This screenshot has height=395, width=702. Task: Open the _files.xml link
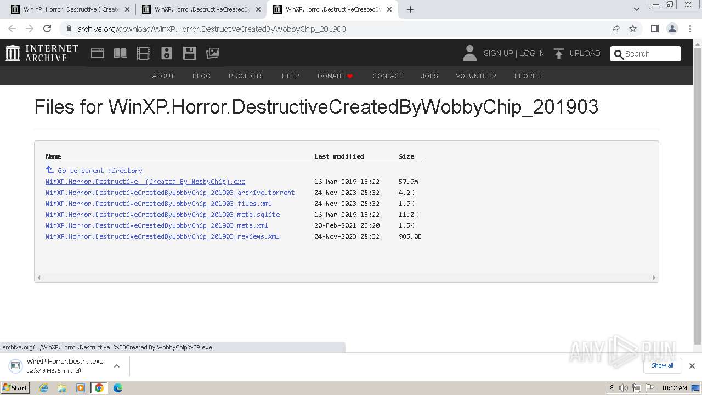coord(158,204)
